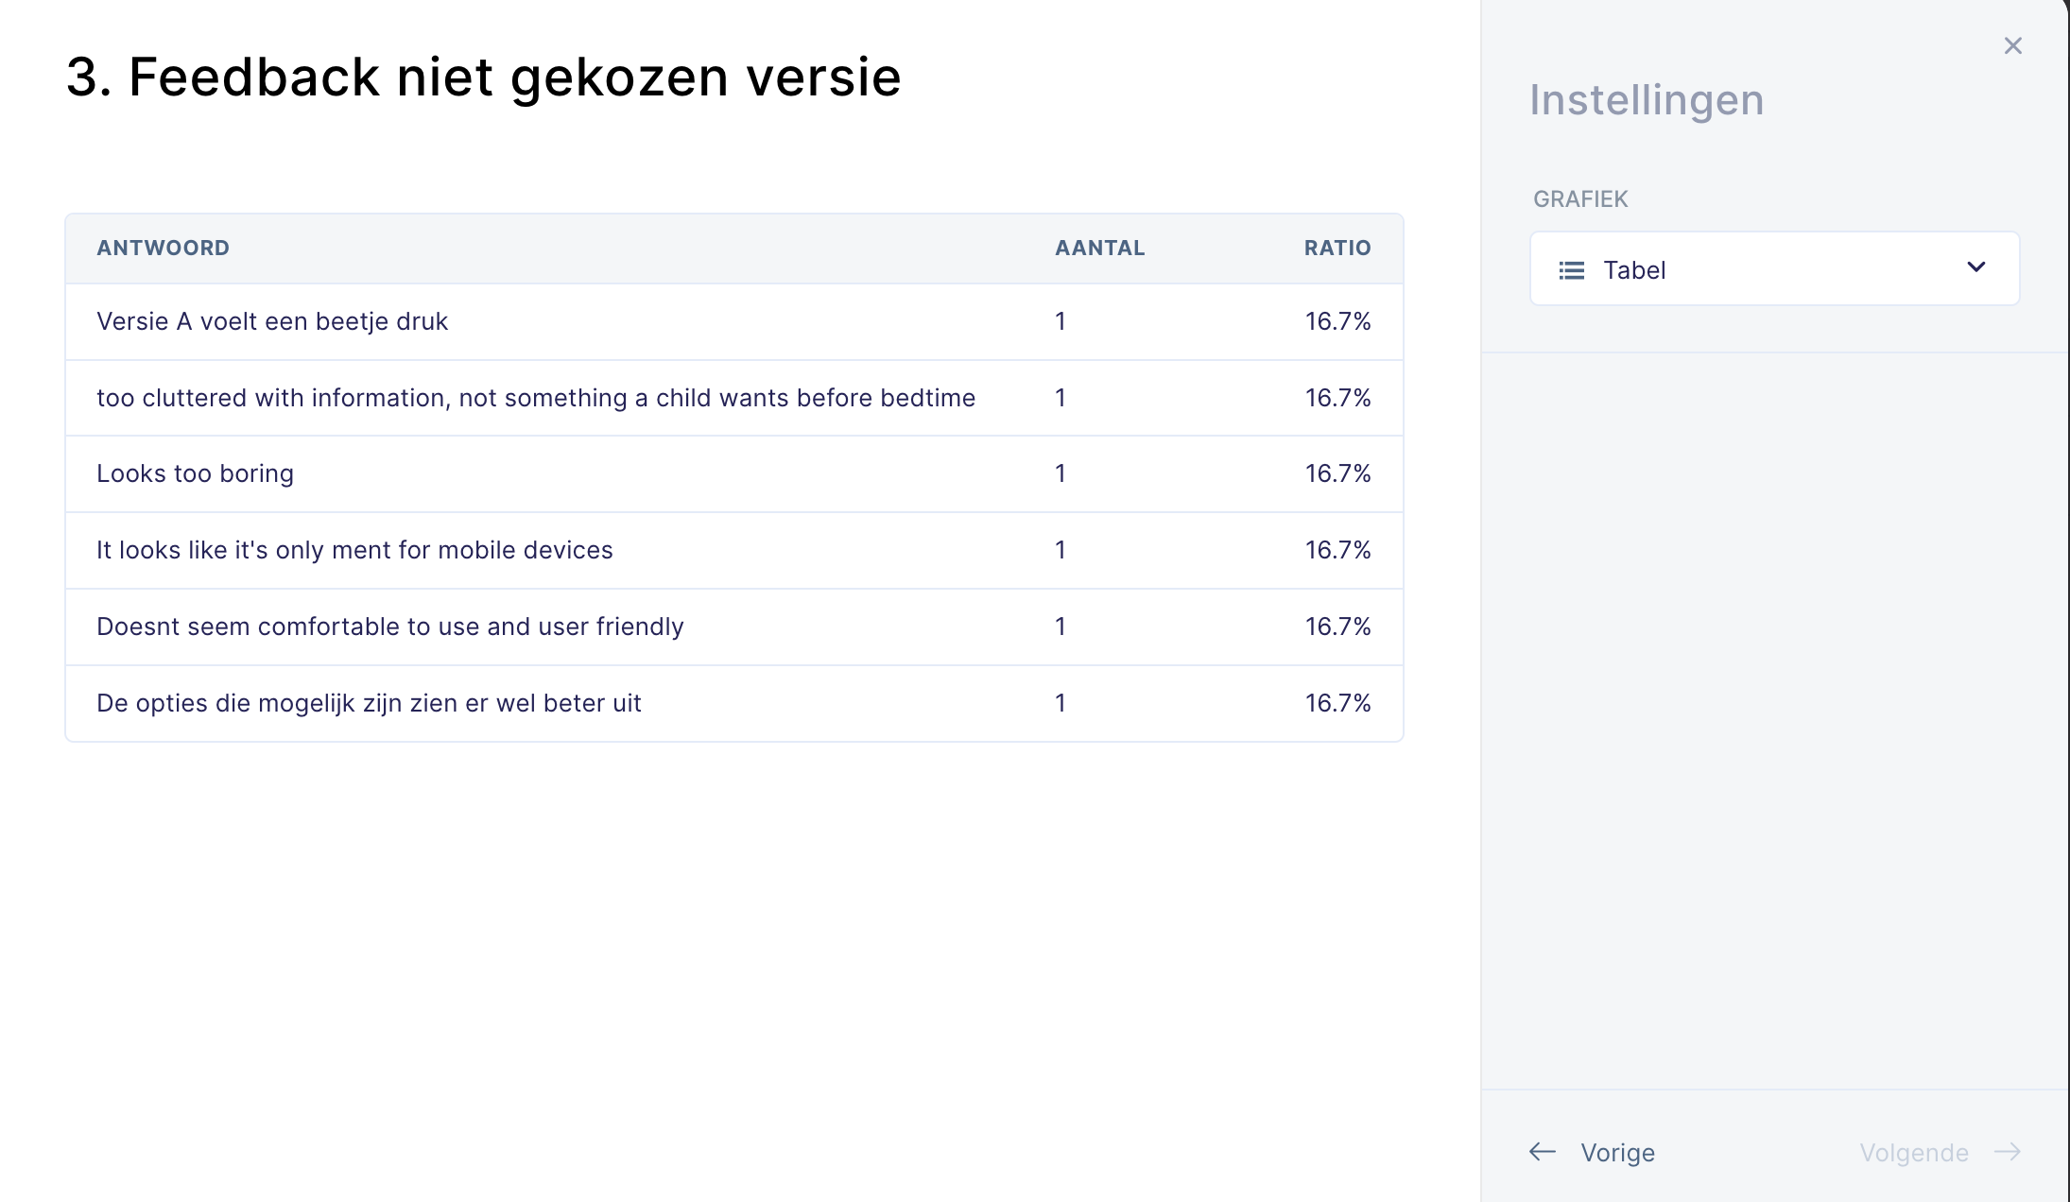Close the Instellingen settings panel
The width and height of the screenshot is (2070, 1202).
pos(2012,46)
